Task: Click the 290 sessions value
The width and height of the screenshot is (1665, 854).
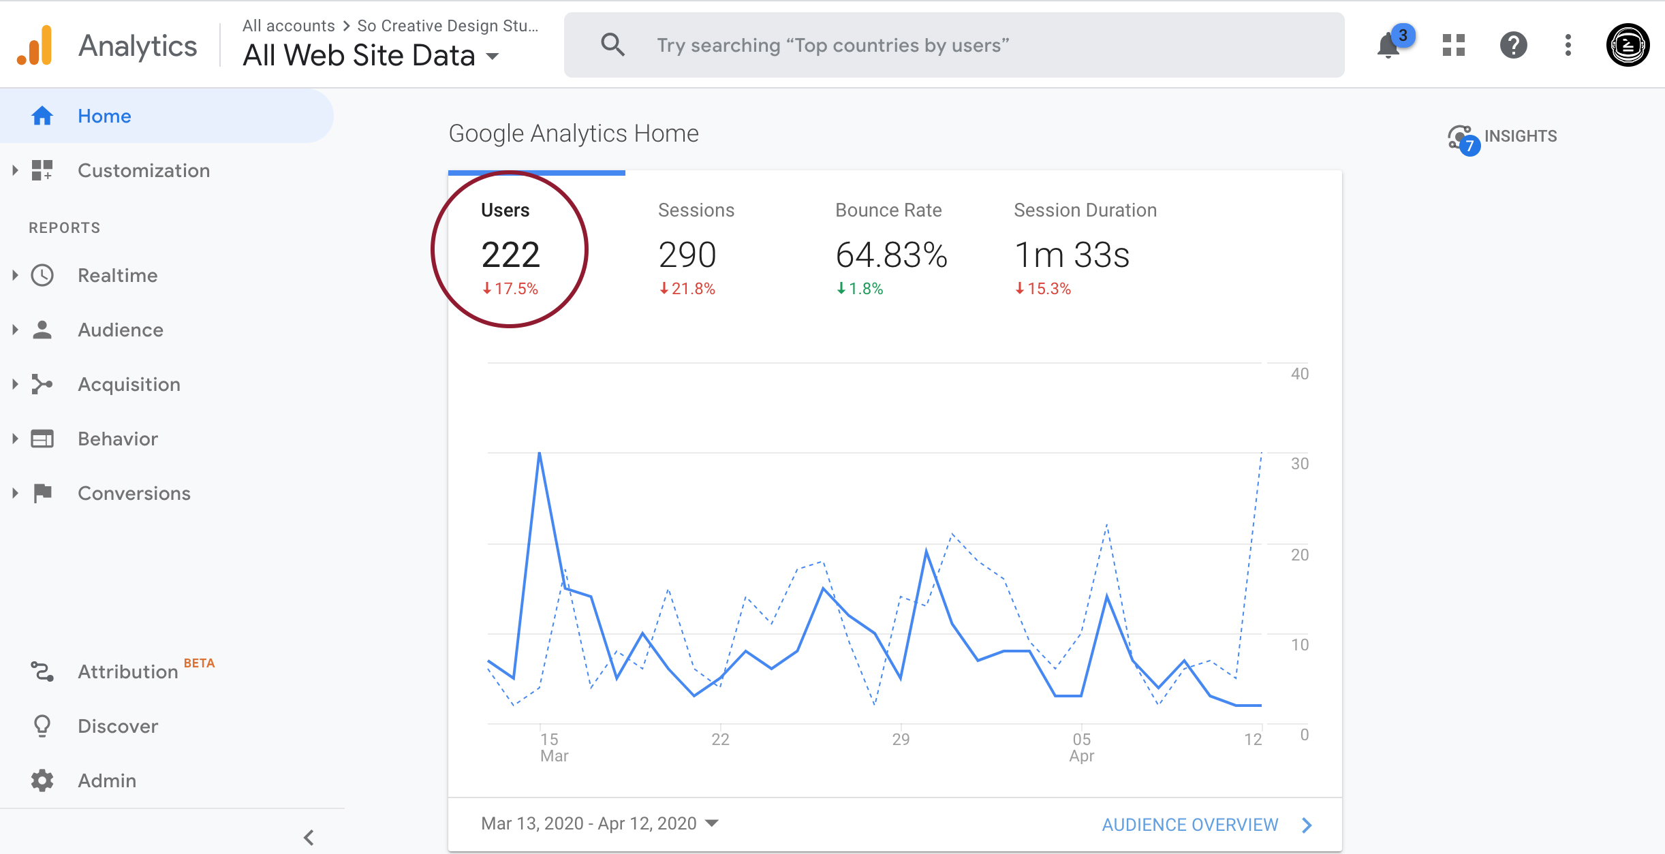Action: [687, 255]
